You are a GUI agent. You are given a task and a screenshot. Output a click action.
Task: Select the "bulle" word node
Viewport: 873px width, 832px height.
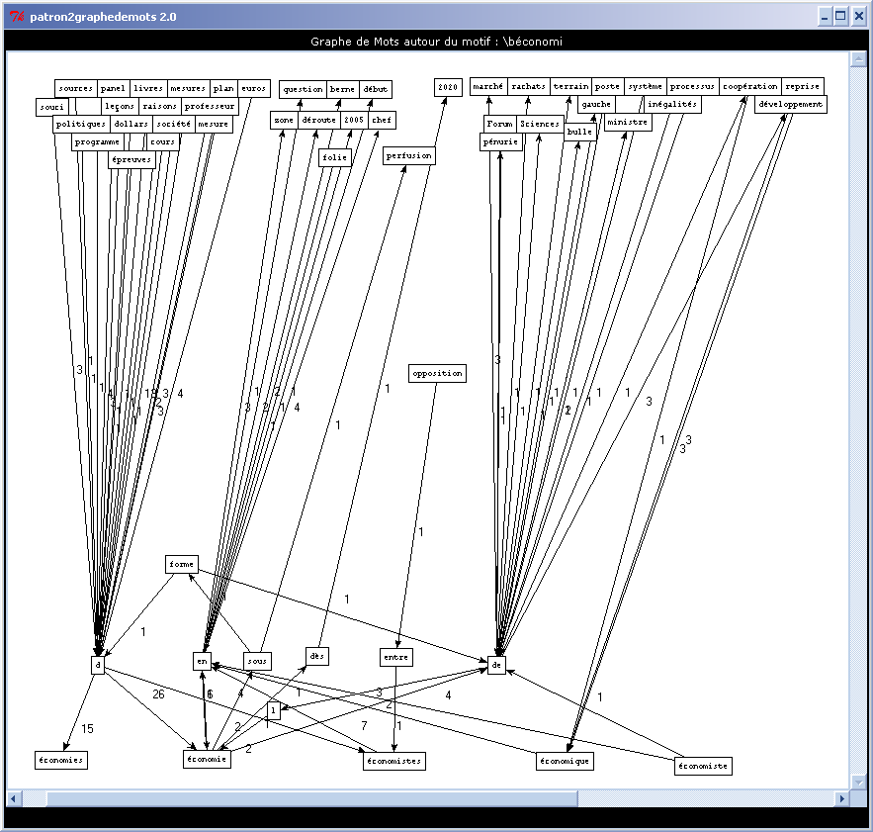coord(580,133)
